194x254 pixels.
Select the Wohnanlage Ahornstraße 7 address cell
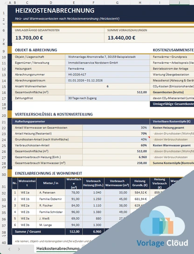point(107,57)
